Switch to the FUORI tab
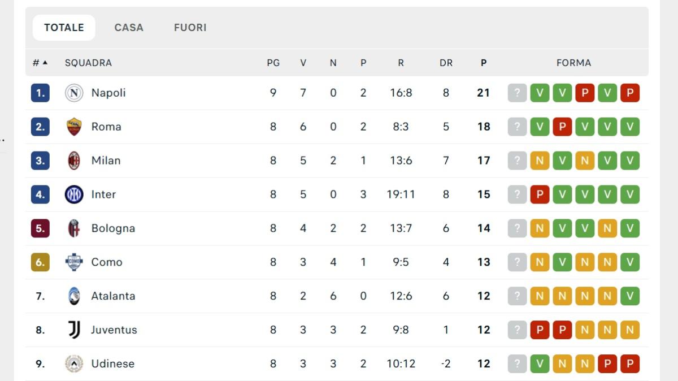678x381 pixels. (x=190, y=27)
